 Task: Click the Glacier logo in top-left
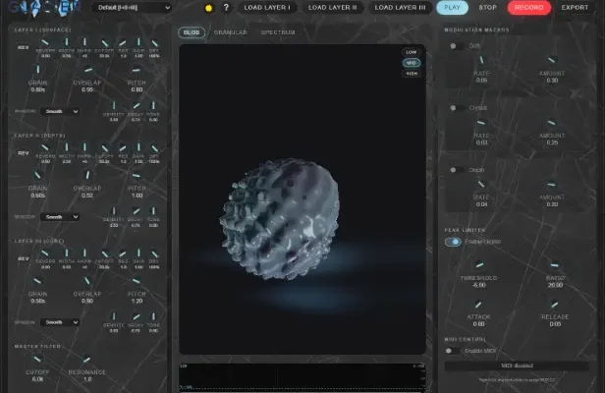coord(41,8)
